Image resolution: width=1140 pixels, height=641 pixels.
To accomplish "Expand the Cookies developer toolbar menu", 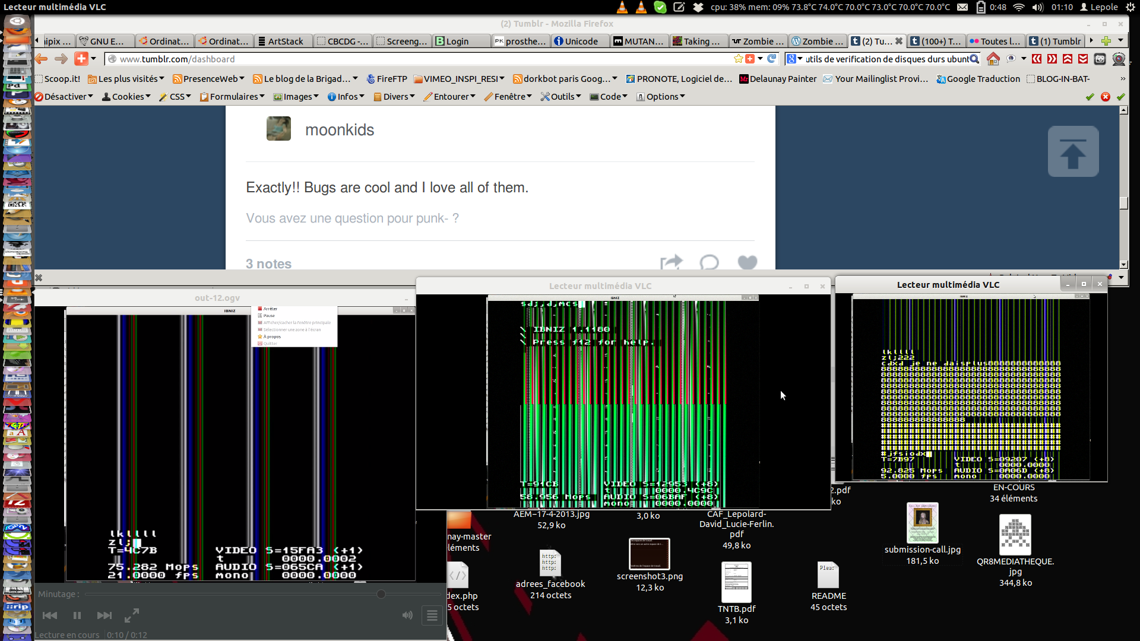I will (x=126, y=97).
